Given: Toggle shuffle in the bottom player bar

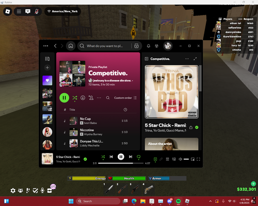Looking at the screenshot, I should (x=103, y=157).
